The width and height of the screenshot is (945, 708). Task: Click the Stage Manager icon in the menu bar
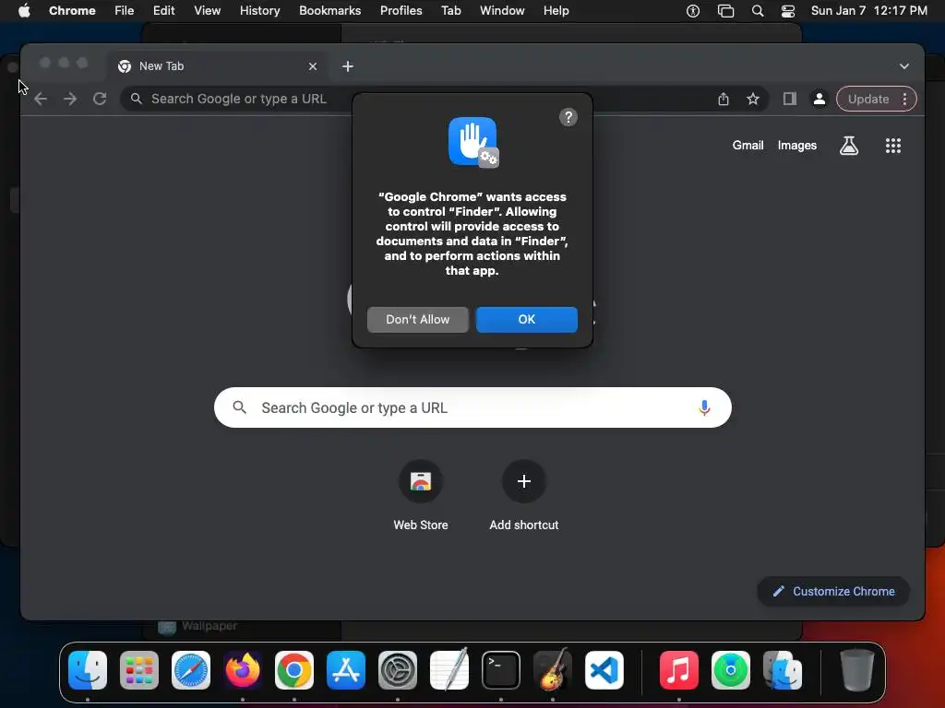(x=725, y=10)
